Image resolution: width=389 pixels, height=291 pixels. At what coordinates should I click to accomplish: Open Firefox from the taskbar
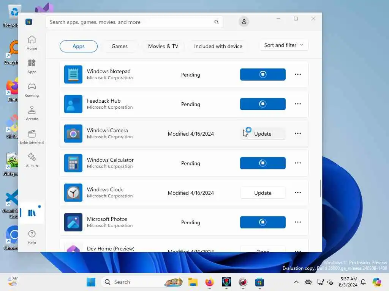coord(209,282)
